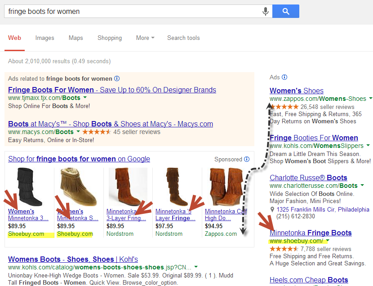
Task: Click the Zappos.com seller name under $94.95
Action: click(x=221, y=234)
